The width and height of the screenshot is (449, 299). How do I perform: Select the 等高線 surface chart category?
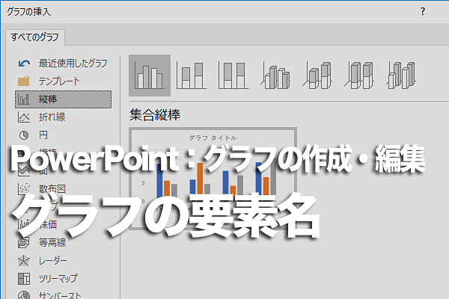click(63, 243)
